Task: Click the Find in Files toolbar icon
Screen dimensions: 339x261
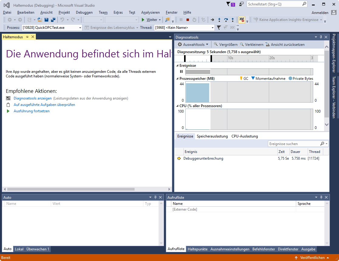Action: click(x=167, y=20)
